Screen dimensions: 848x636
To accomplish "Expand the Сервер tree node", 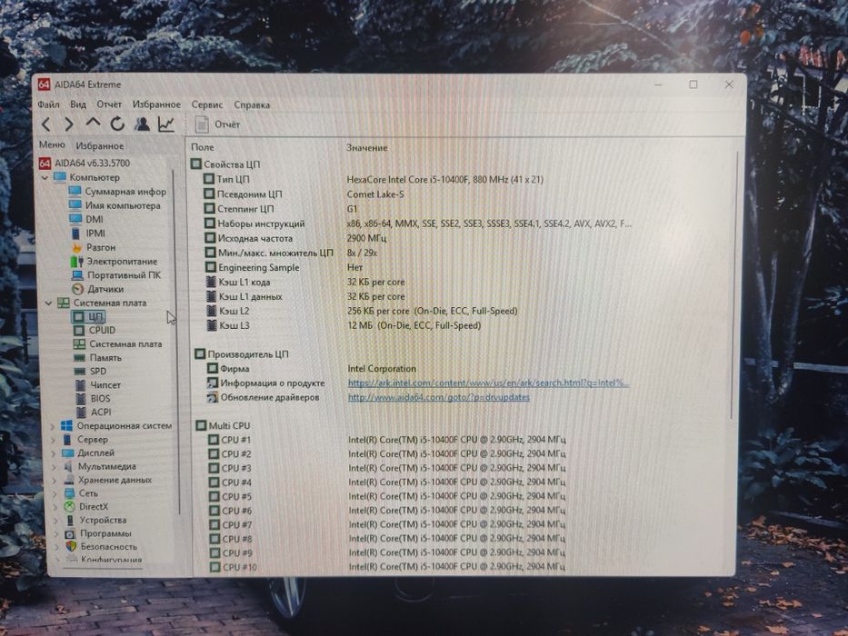I will (x=54, y=440).
